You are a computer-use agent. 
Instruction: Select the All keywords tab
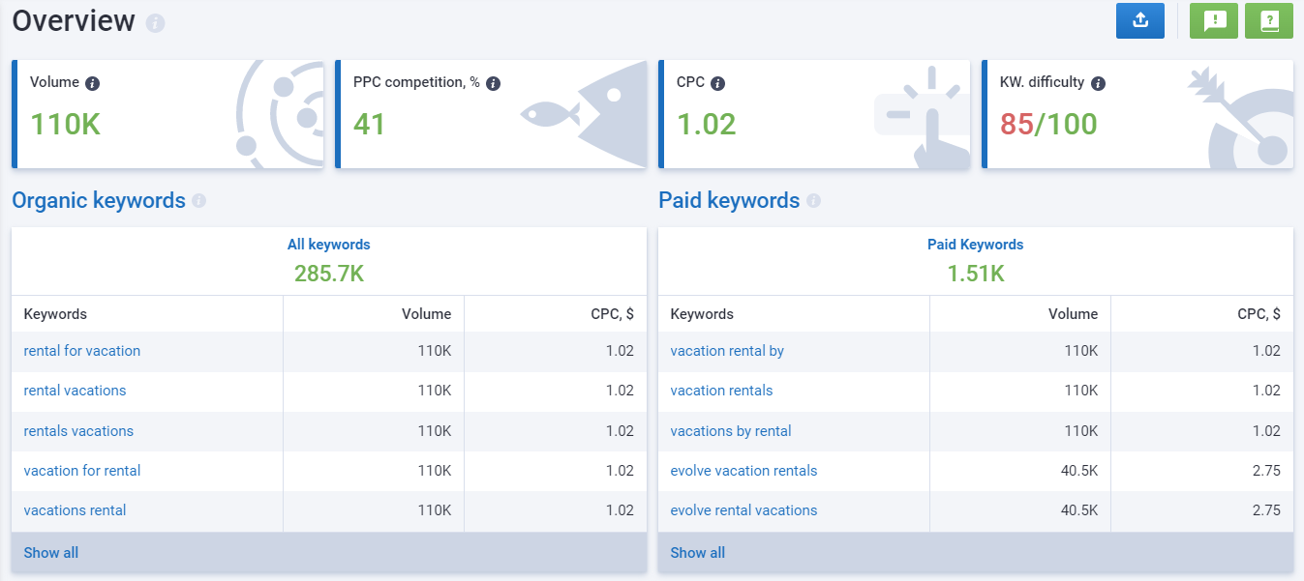coord(328,245)
